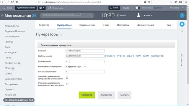This screenshot has width=189, height=106.
Task: Click the admin user button in top panel
Action: 114,8
